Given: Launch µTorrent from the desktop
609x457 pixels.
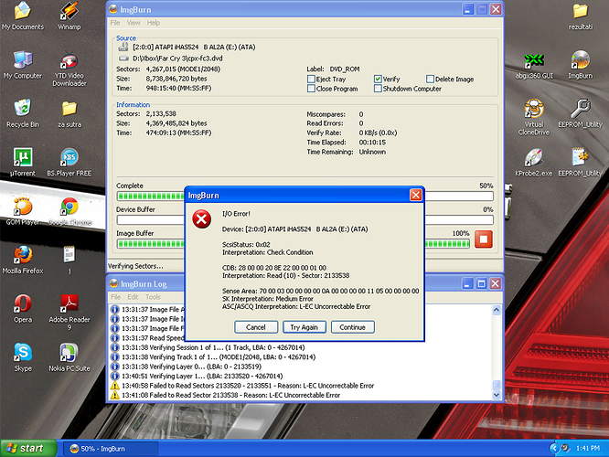Looking at the screenshot, I should (x=23, y=163).
